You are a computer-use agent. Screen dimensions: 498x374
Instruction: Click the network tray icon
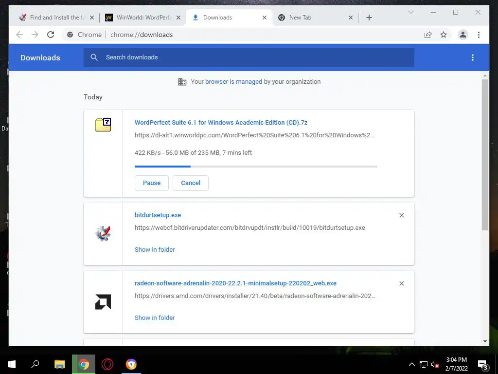(424, 364)
